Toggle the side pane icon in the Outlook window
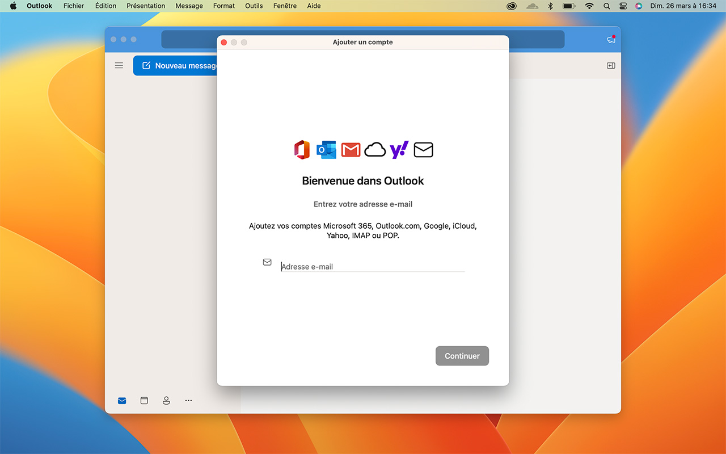 [611, 66]
